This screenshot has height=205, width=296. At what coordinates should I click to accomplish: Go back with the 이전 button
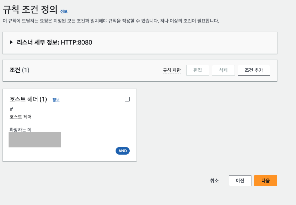pos(240,180)
